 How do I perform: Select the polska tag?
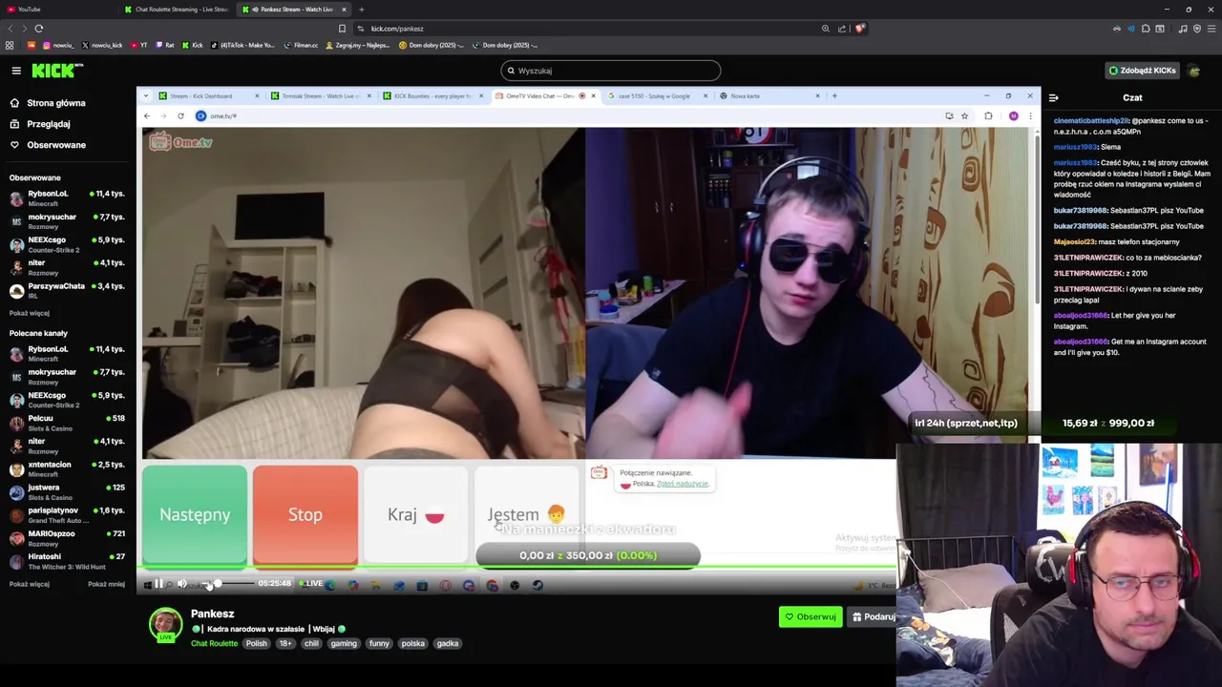[x=412, y=643]
